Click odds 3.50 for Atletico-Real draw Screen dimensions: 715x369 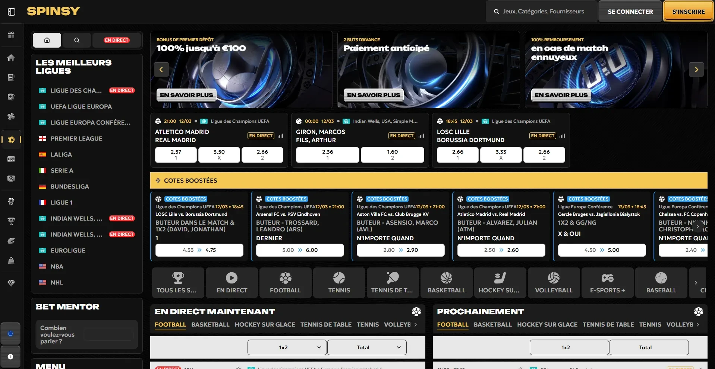(x=219, y=155)
